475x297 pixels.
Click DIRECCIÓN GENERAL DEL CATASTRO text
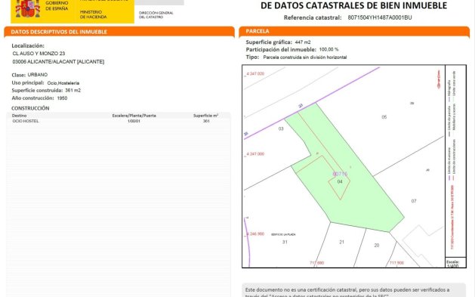tap(156, 15)
